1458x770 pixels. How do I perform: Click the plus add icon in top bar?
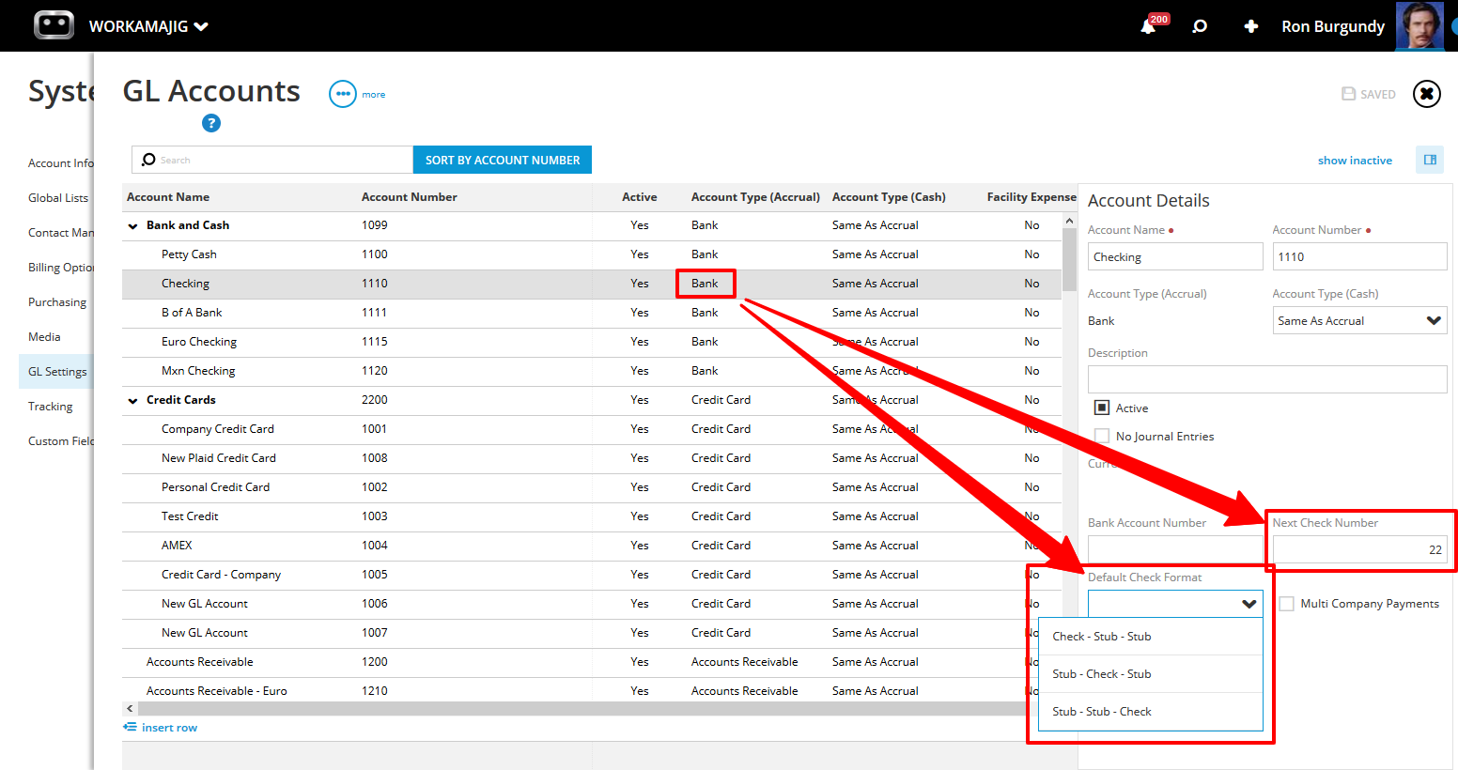1250,26
